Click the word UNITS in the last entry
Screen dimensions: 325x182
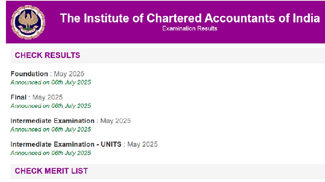(111, 144)
